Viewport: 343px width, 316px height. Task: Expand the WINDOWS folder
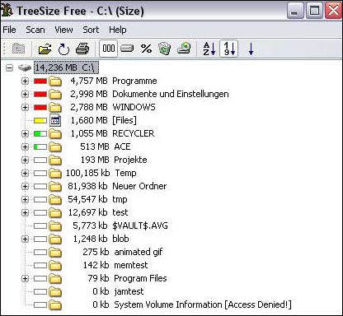point(25,107)
